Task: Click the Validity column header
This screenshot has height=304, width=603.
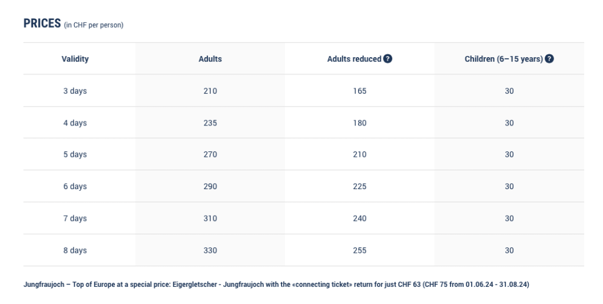Action: (x=75, y=59)
